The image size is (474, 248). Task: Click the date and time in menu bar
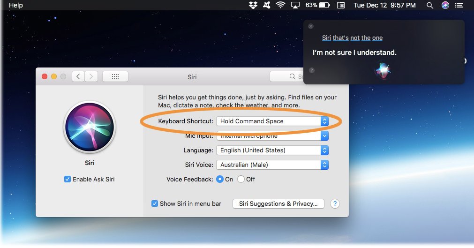384,5
